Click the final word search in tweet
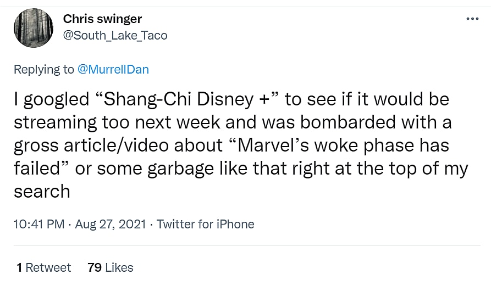 pos(42,191)
